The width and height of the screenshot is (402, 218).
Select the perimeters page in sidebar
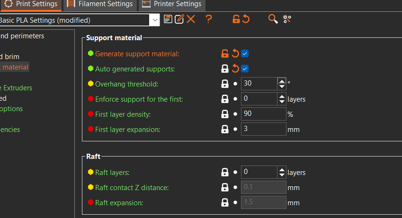(22, 36)
